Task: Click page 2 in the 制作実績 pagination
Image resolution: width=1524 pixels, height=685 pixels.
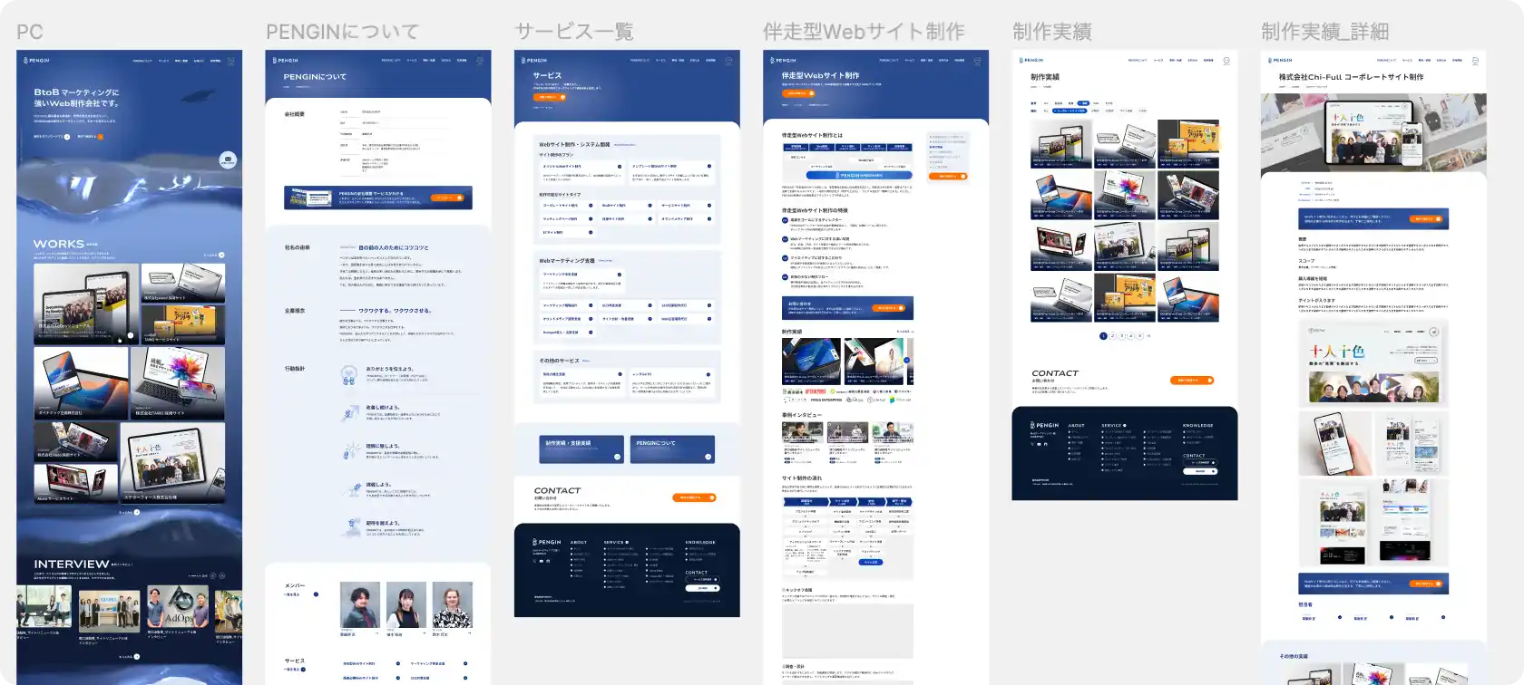Action: point(1112,336)
